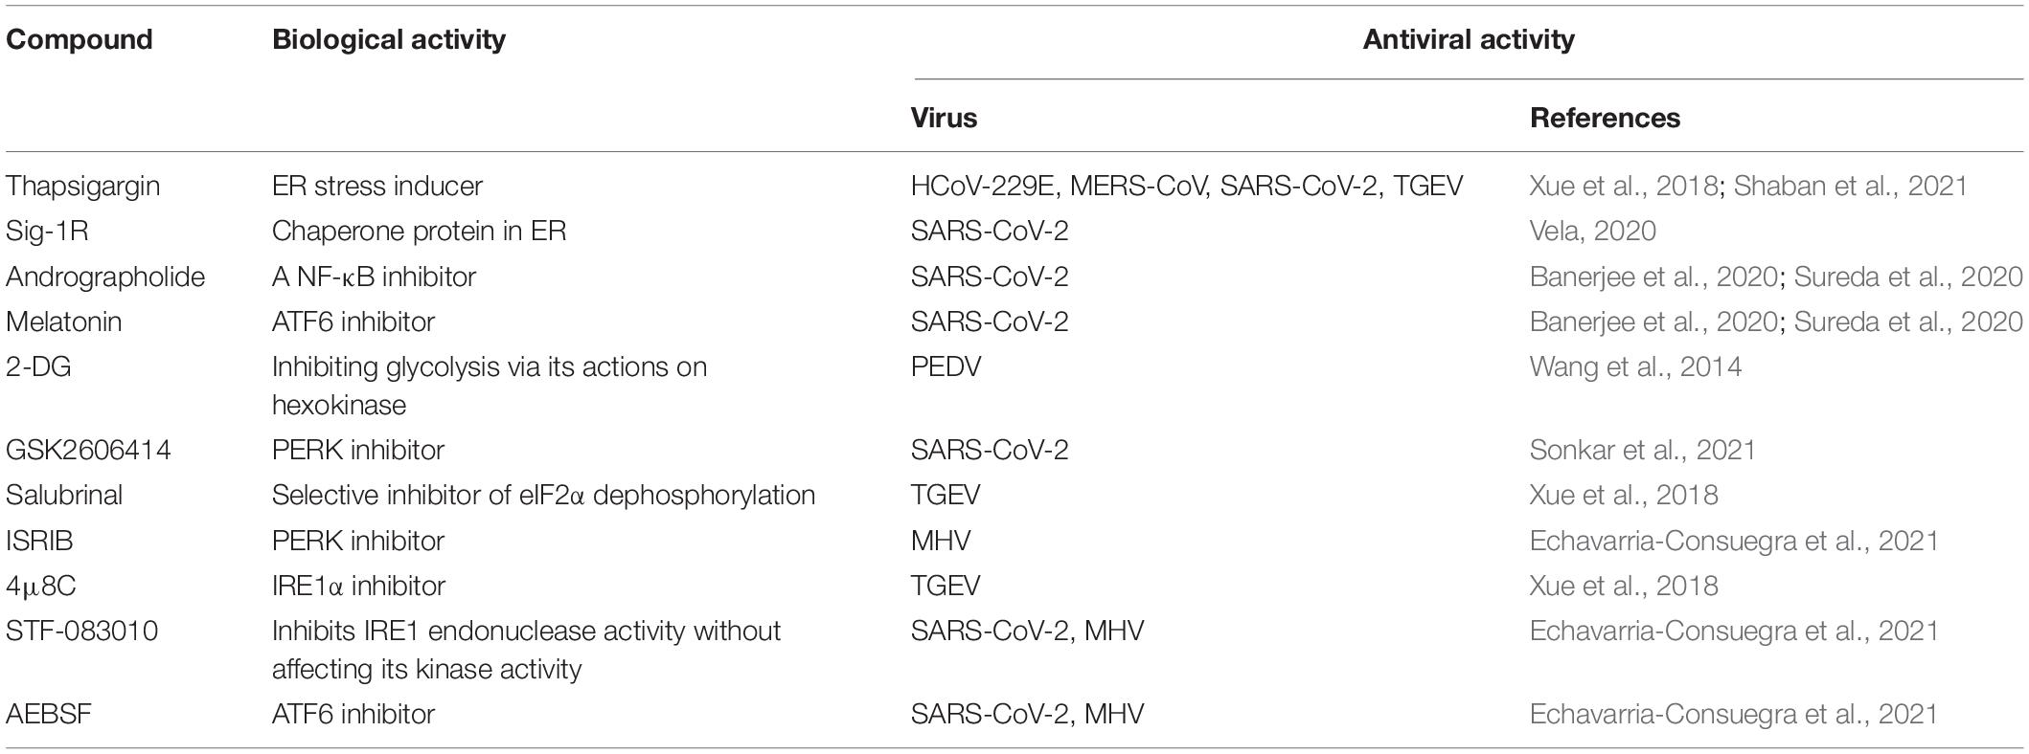Select the References subheader
The image size is (2029, 754).
1605,118
